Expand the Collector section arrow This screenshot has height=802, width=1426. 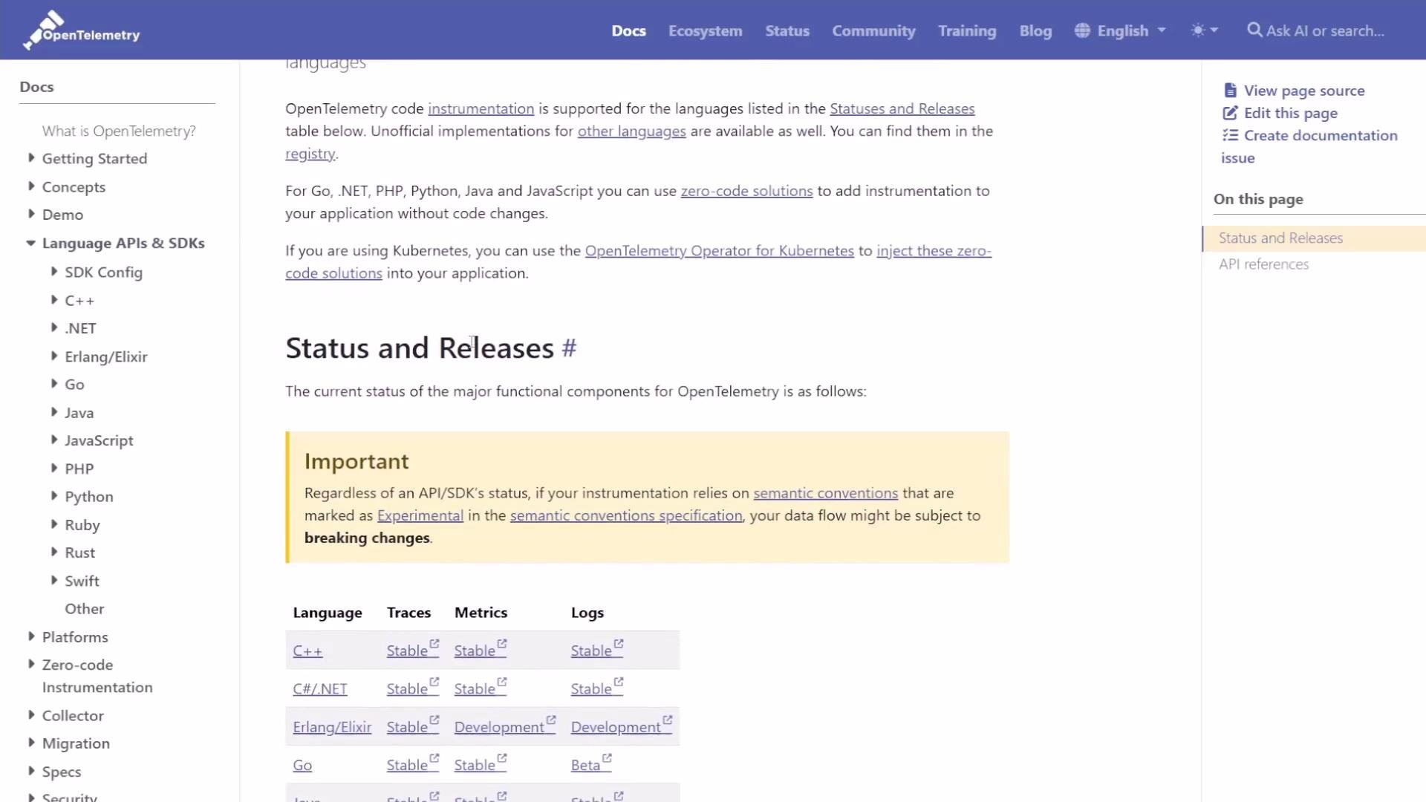tap(30, 714)
